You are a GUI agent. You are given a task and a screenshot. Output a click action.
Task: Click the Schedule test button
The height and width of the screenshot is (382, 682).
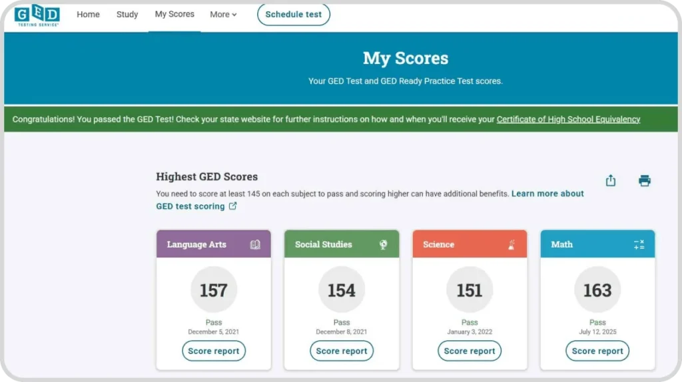point(294,15)
